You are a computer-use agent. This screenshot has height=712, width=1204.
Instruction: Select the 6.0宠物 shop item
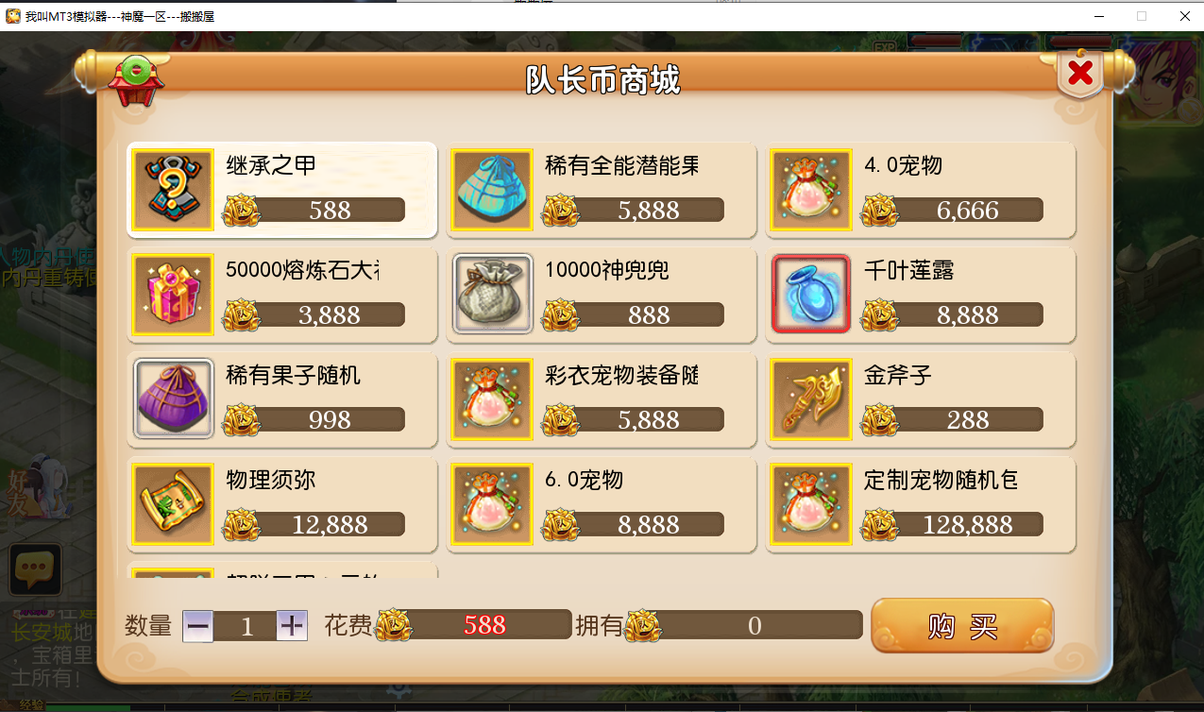coord(602,504)
